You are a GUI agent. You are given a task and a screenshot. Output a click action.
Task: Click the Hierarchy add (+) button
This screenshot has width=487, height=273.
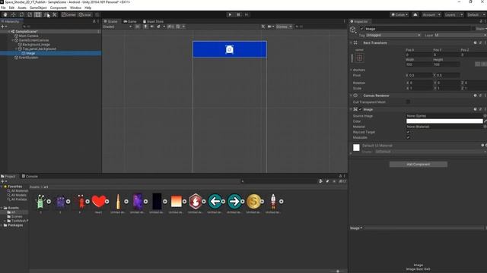(3, 27)
